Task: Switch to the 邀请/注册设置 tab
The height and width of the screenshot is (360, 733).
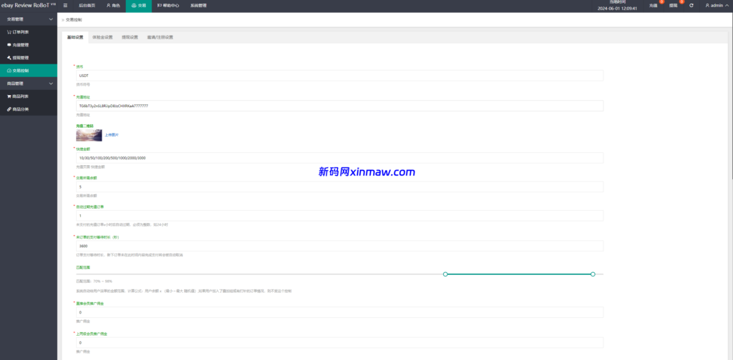Action: click(160, 37)
